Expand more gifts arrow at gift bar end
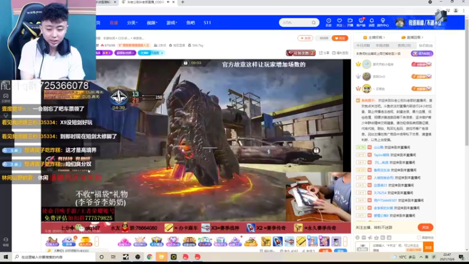Viewport: 469px width, 264px height. tap(345, 241)
